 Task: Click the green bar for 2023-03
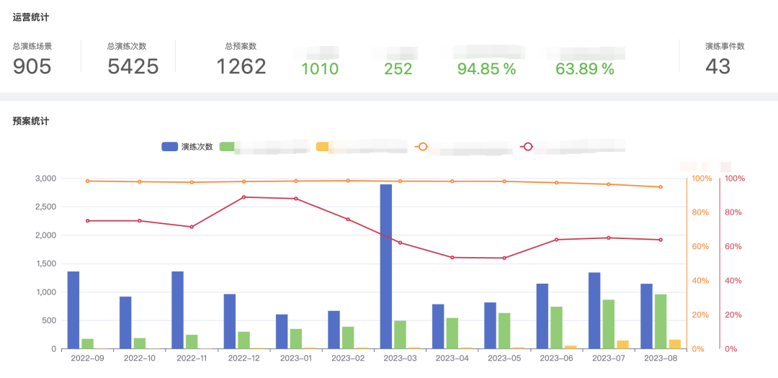point(400,335)
